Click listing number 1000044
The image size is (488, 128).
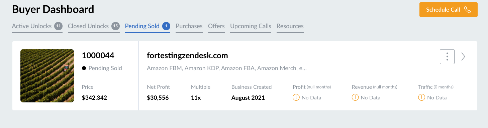(98, 56)
